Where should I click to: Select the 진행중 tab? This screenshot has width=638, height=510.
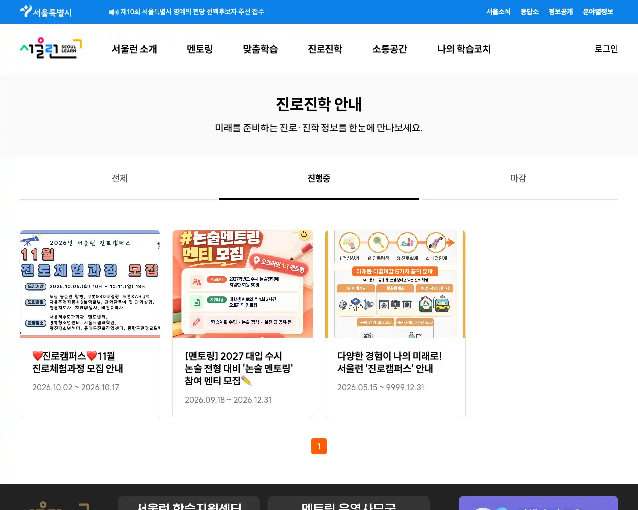tap(319, 178)
